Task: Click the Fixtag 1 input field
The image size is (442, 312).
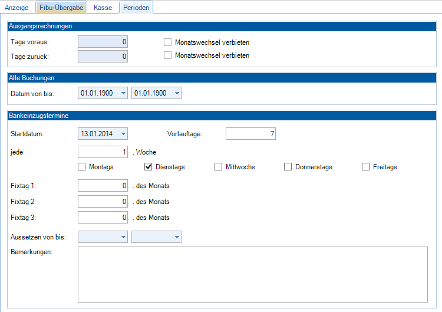Action: pyautogui.click(x=103, y=186)
